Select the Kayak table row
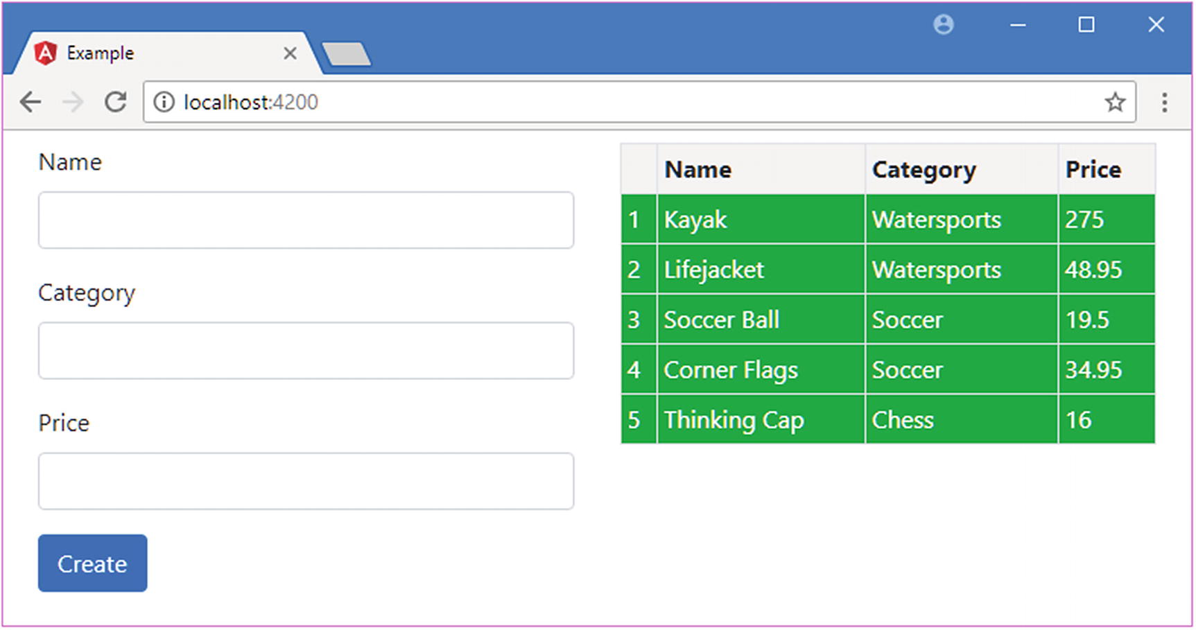 (x=887, y=220)
